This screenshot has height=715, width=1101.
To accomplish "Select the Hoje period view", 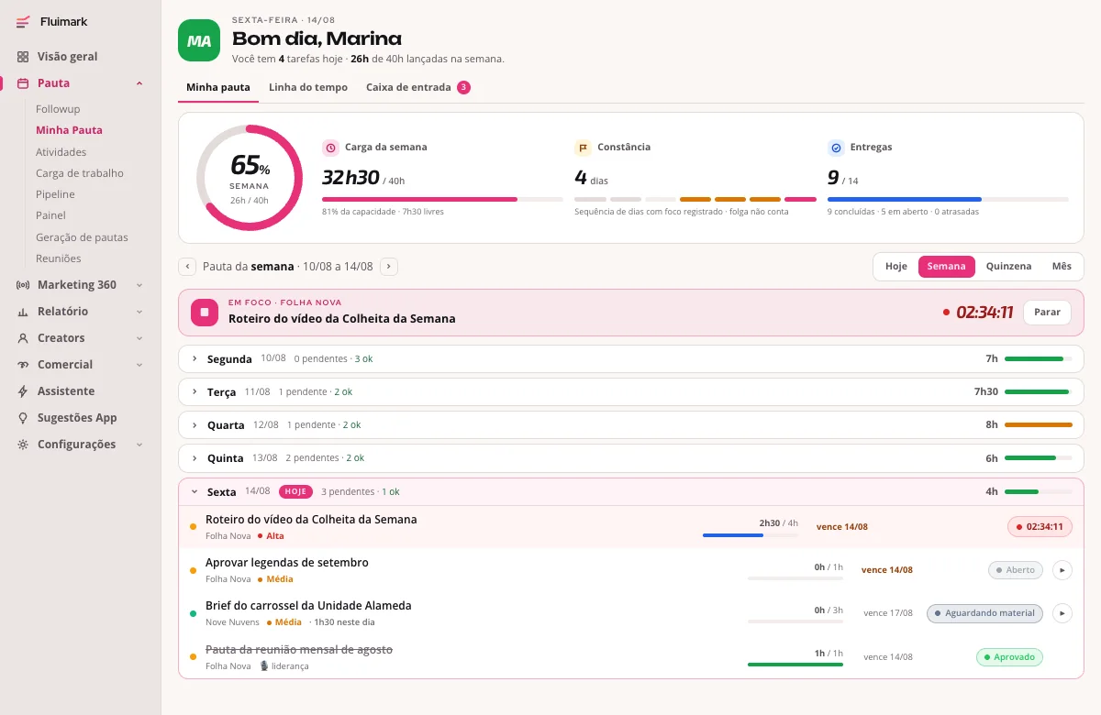I will click(896, 267).
